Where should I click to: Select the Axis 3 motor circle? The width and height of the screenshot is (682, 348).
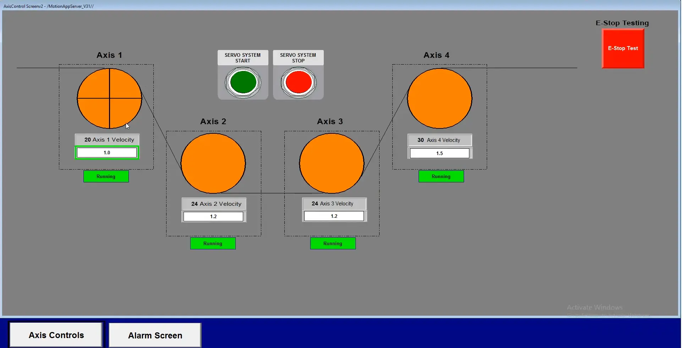click(331, 163)
